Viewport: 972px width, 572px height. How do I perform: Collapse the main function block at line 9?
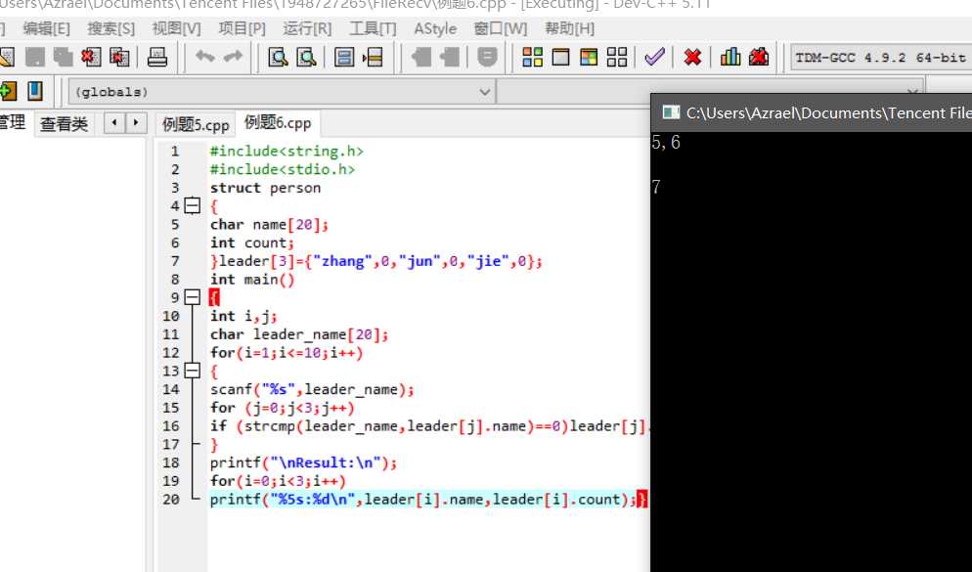193,297
